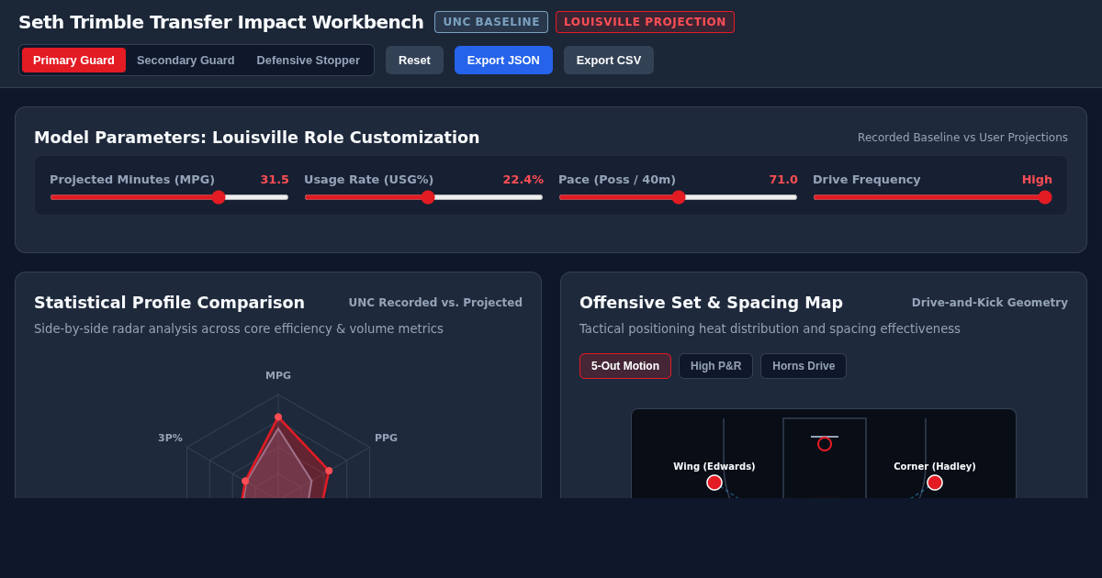This screenshot has width=1102, height=578.
Task: Click the 3P% radar data point
Action: [245, 481]
